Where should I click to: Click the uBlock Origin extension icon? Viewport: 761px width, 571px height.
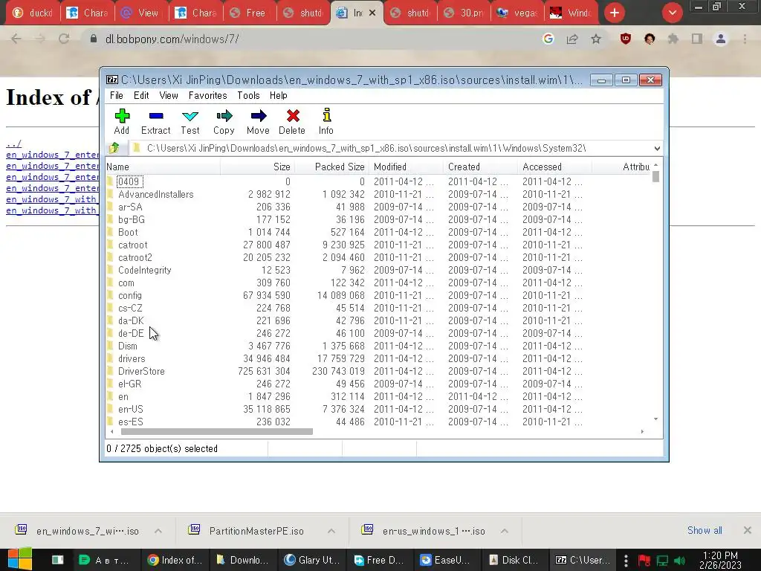pyautogui.click(x=626, y=39)
